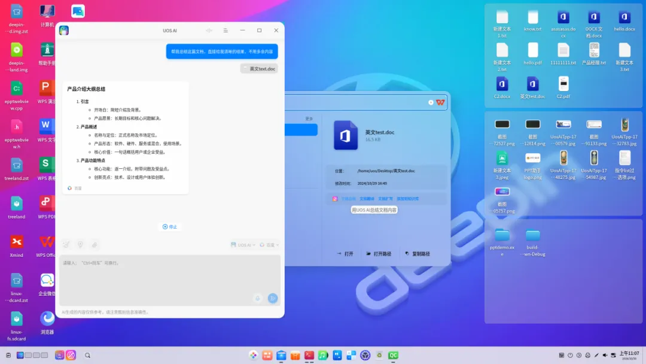Image resolution: width=646 pixels, height=364 pixels.
Task: Select the pen tool icon above the chat input
Action: tap(65, 244)
